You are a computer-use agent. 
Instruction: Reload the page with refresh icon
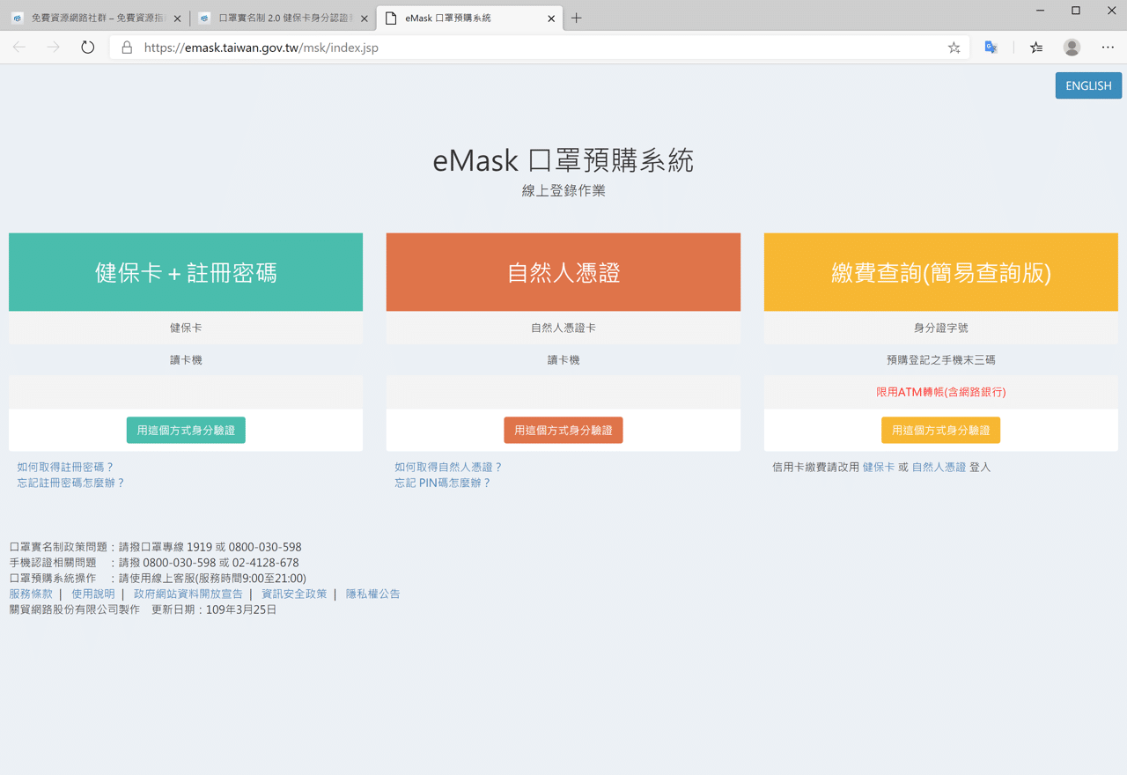pos(87,48)
